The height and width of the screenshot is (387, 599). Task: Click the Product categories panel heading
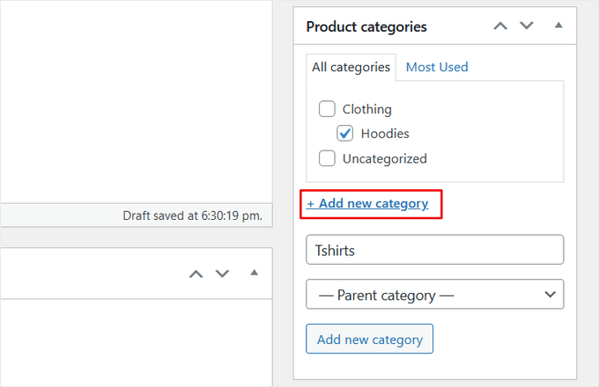366,26
